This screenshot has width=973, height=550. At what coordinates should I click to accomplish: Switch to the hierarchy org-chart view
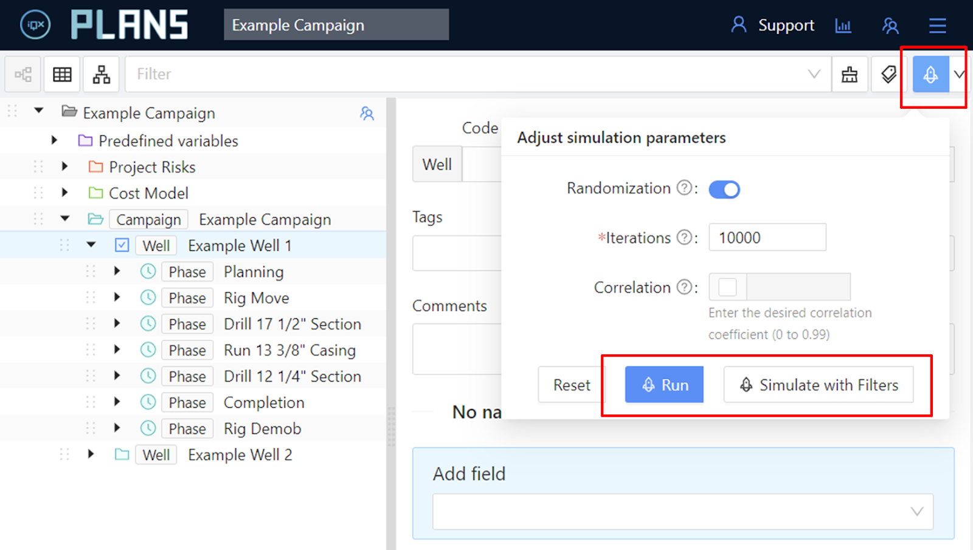102,74
